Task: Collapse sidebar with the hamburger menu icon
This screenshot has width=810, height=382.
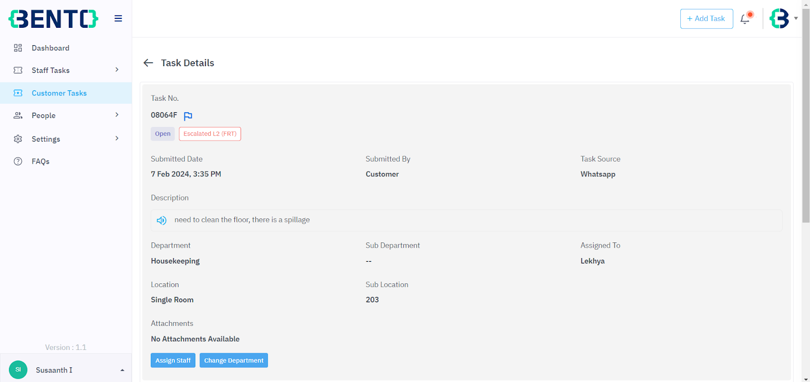Action: (x=118, y=18)
